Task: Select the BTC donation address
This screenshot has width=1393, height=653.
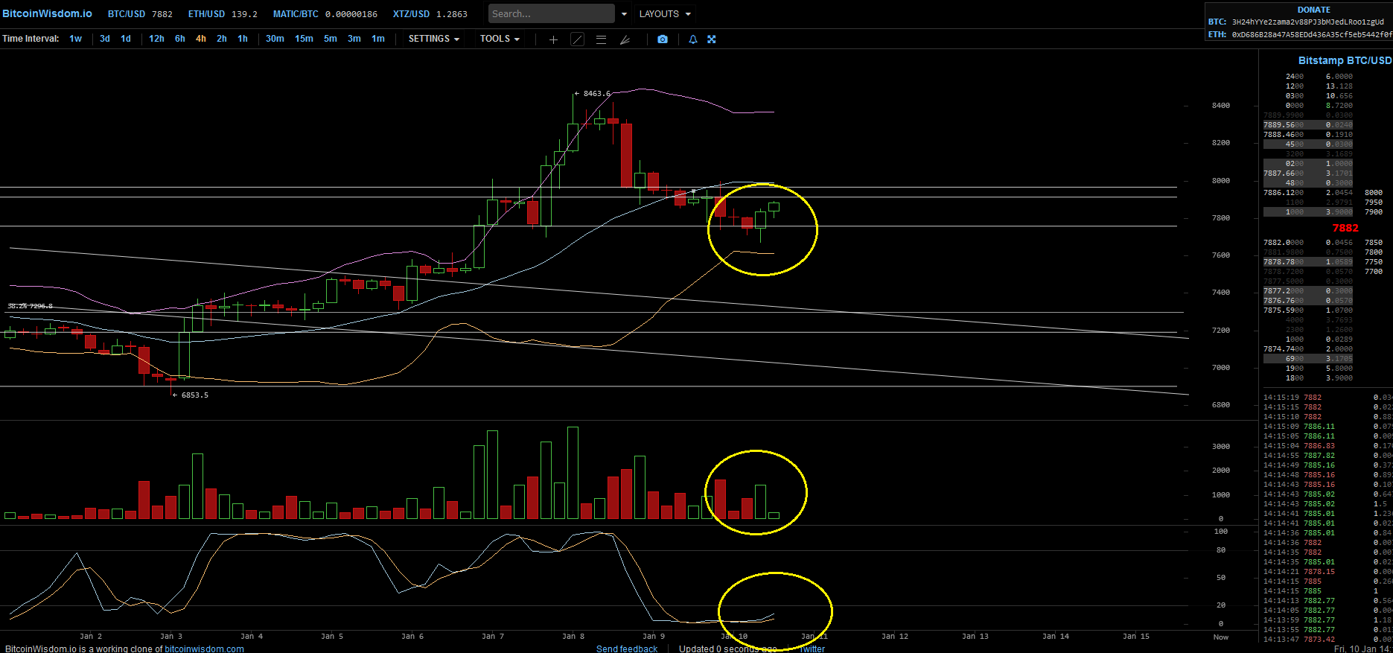Action: [1307, 22]
